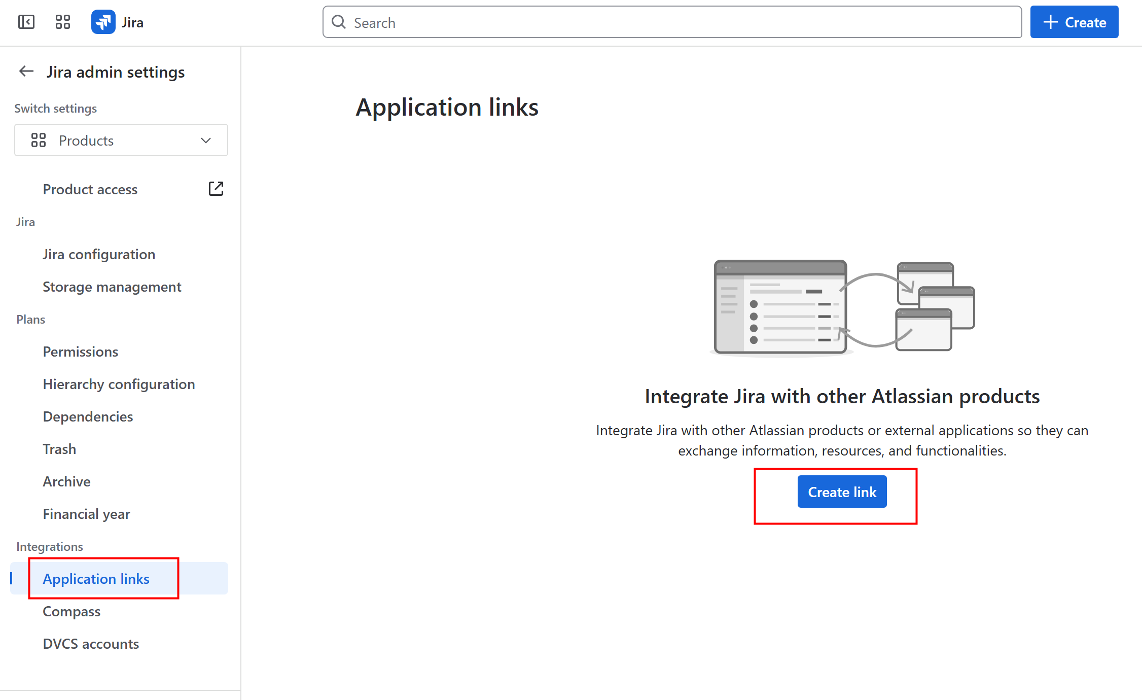Click the magnifier icon in the search bar
The width and height of the screenshot is (1142, 700).
[339, 22]
